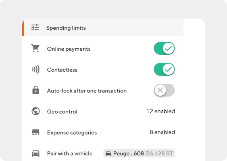The height and width of the screenshot is (161, 227).
Task: Open the Spending limits section
Action: (x=103, y=27)
